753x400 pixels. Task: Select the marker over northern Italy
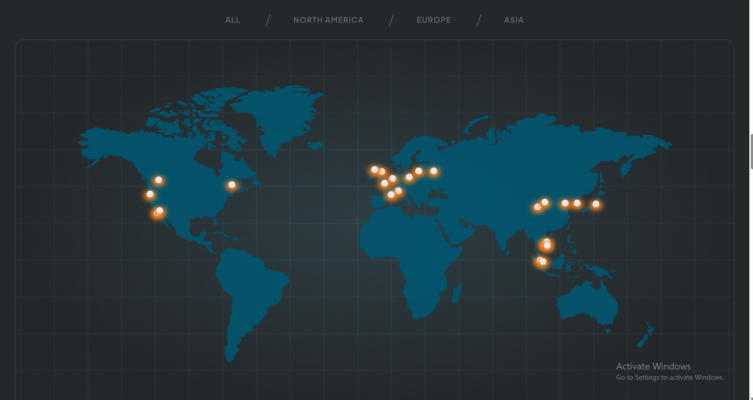398,190
